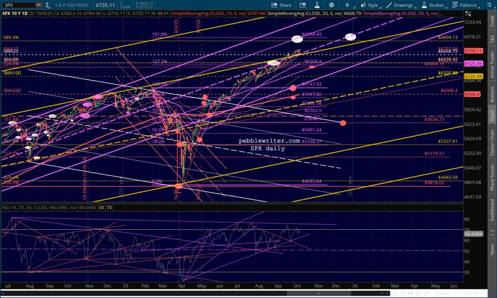Select the line drawing tool icon

[x=426, y=293]
